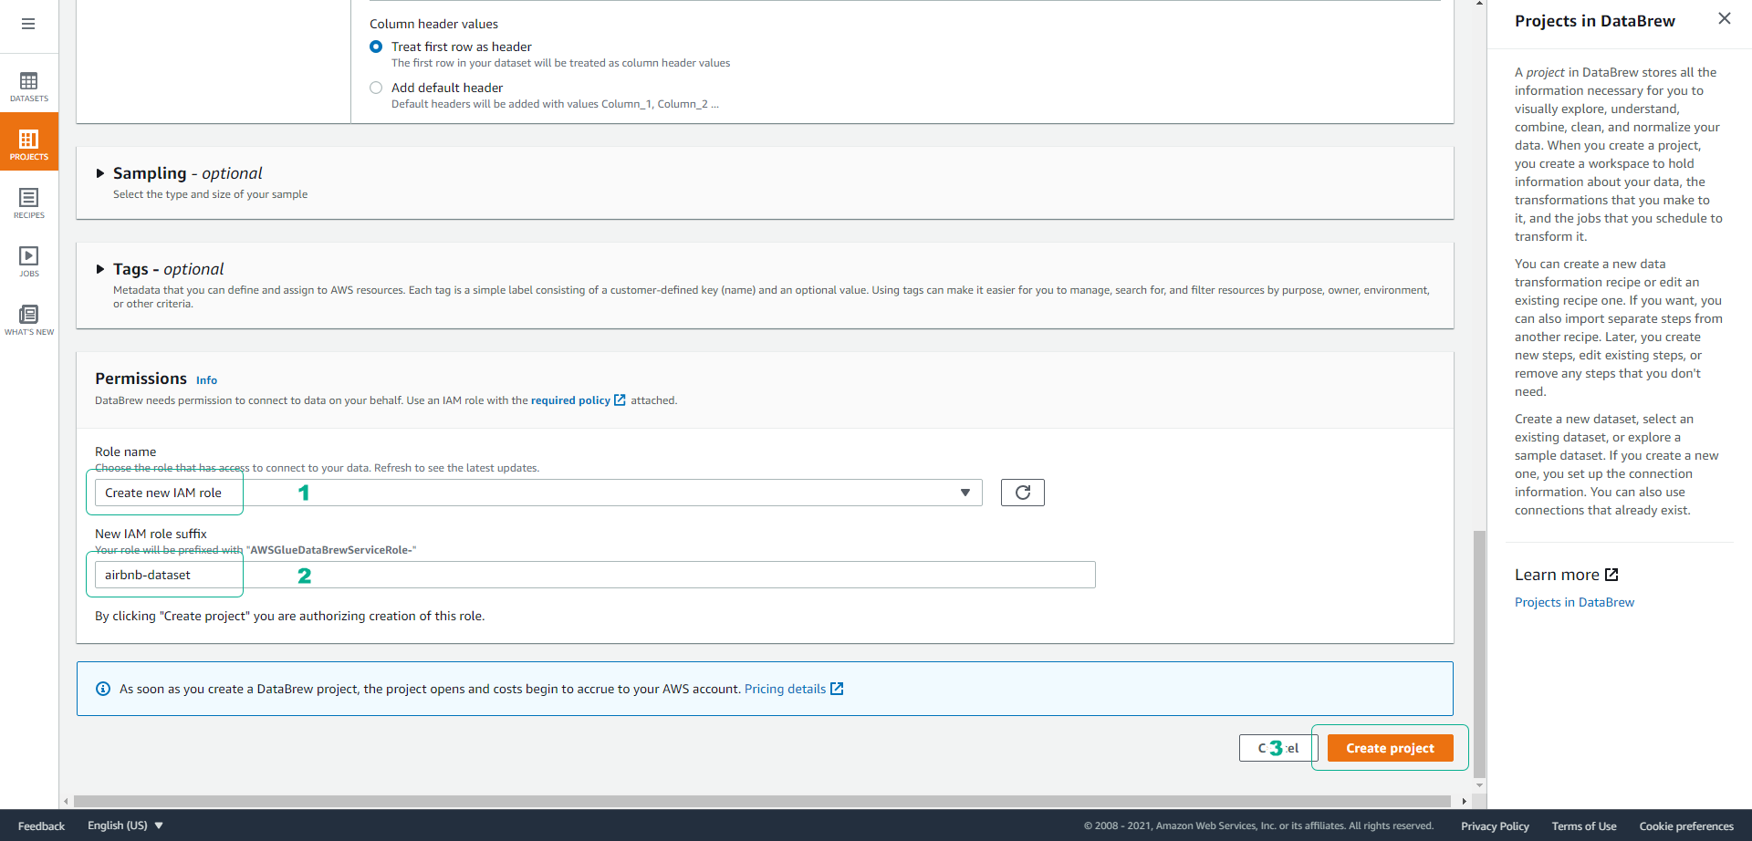The image size is (1752, 841).
Task: Open English (US) language selector
Action: pyautogui.click(x=126, y=825)
